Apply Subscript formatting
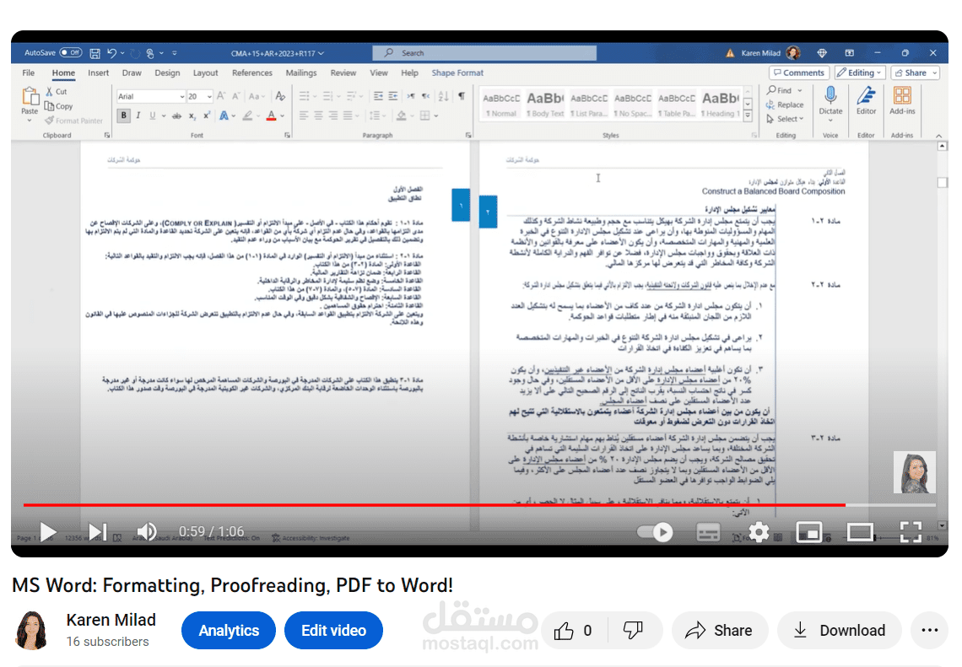962x667 pixels. 192,116
